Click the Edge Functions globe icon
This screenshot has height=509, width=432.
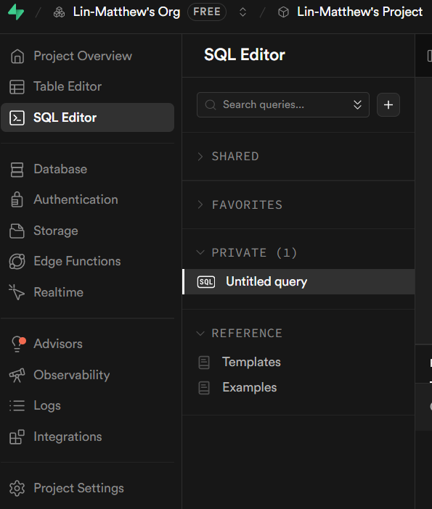pyautogui.click(x=17, y=262)
